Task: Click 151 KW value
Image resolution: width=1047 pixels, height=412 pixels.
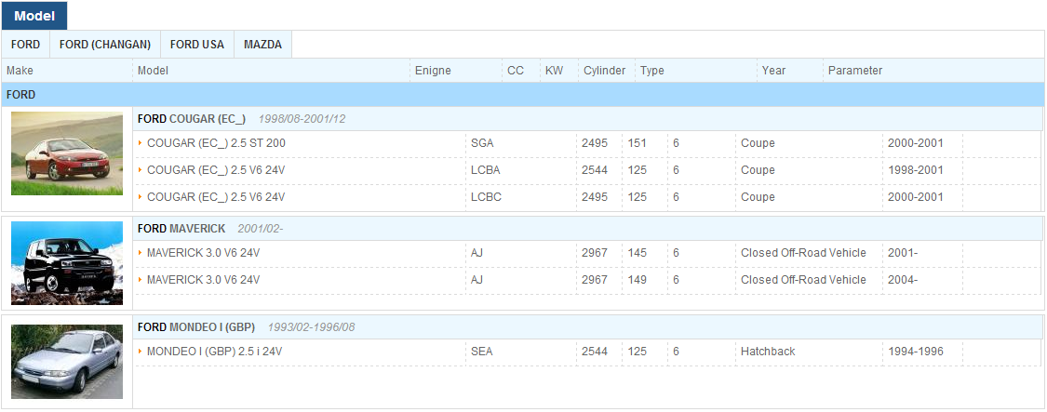Action: coord(637,143)
